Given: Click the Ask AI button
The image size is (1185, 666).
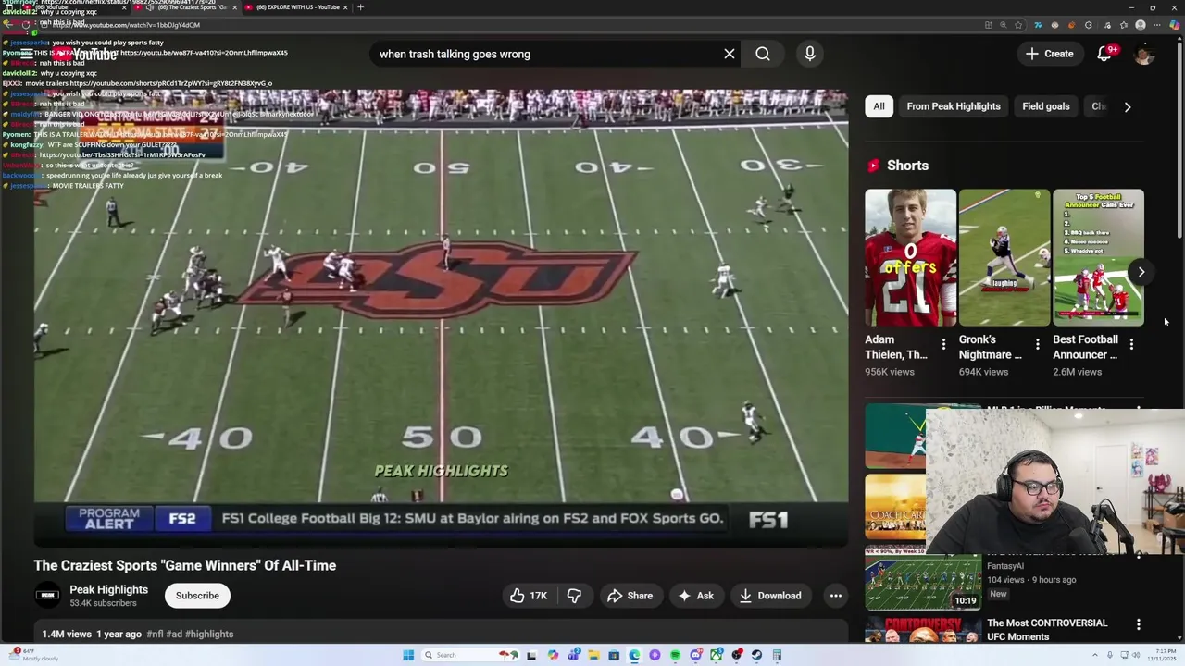Looking at the screenshot, I should pyautogui.click(x=696, y=596).
